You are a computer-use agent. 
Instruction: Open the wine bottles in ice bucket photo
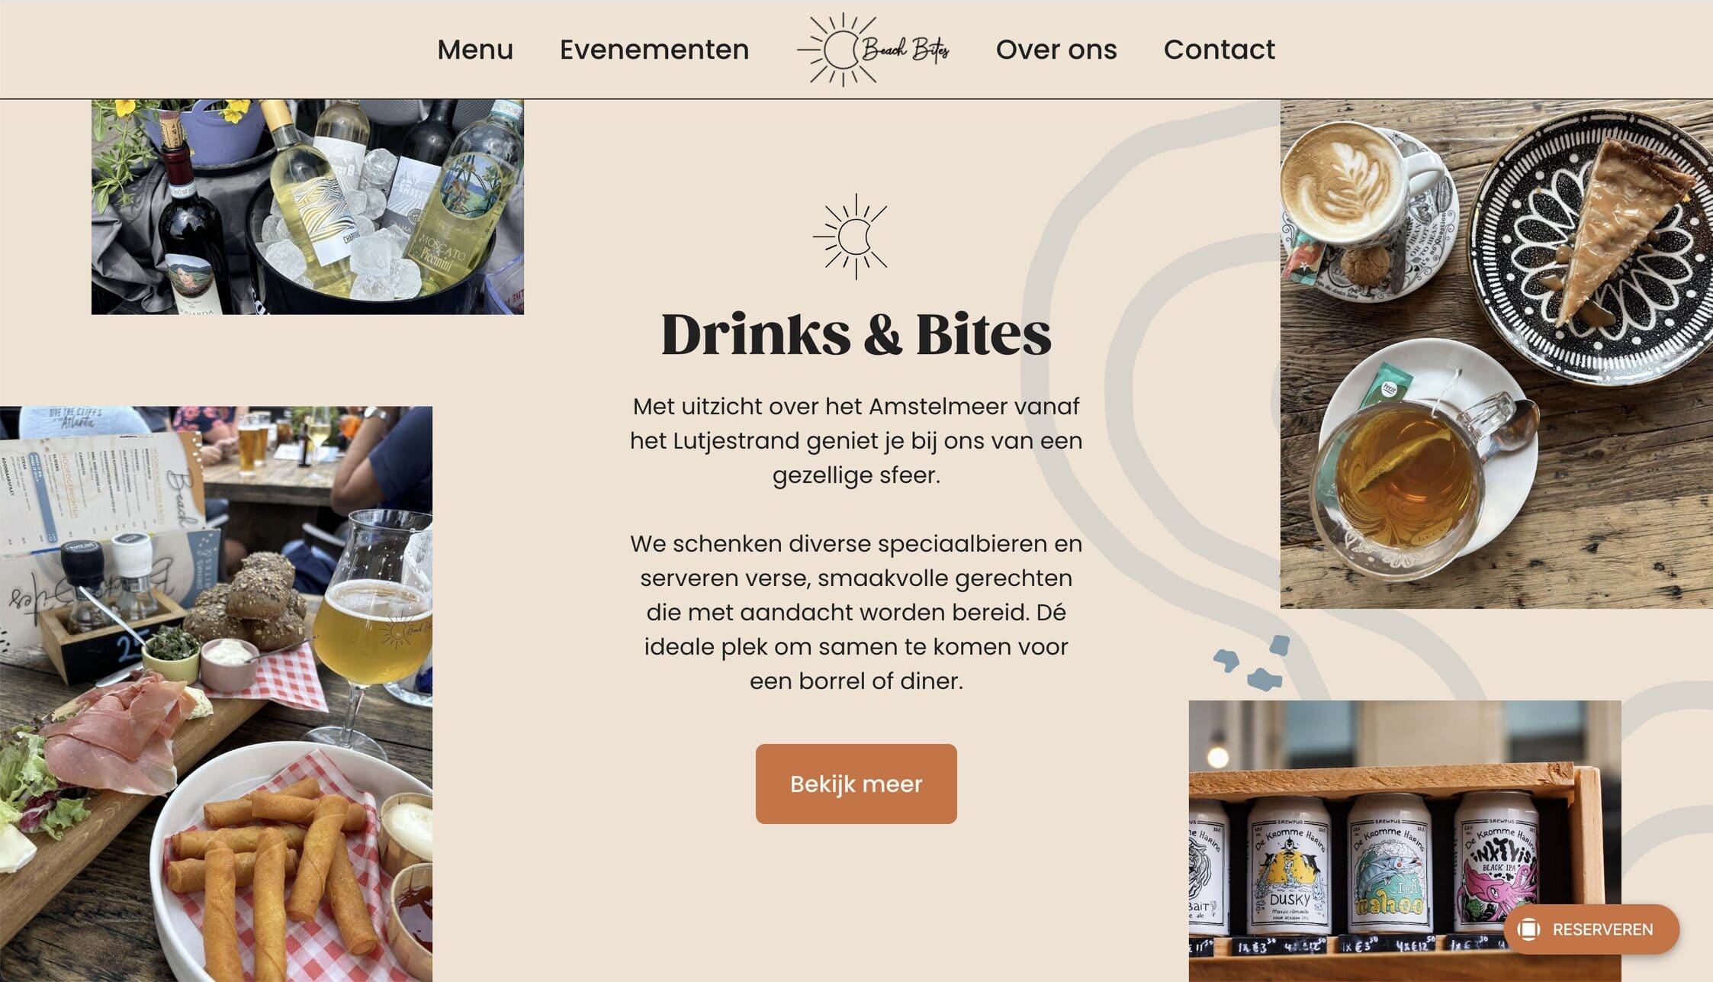click(307, 207)
